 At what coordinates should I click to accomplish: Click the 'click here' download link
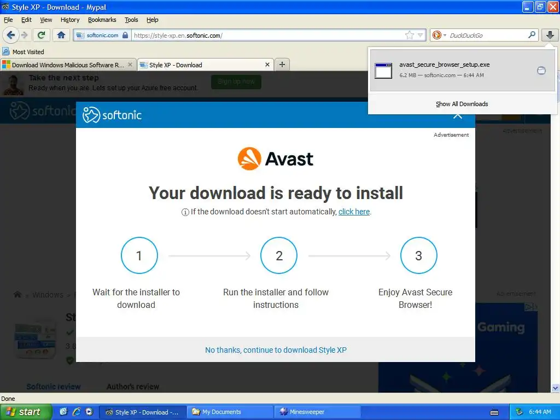[x=354, y=212]
